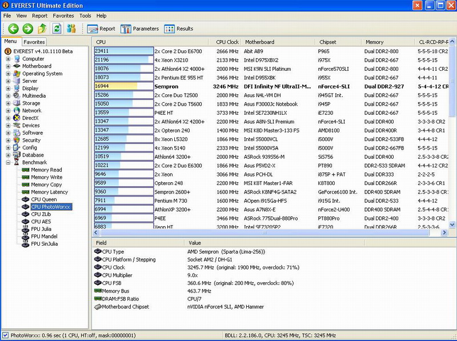Select FPU Mandel benchmark
The width and height of the screenshot is (457, 341).
[44, 236]
